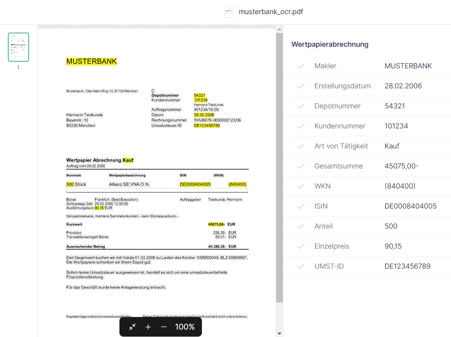
Task: Click the WKN value (840400) in panel
Action: click(400, 186)
